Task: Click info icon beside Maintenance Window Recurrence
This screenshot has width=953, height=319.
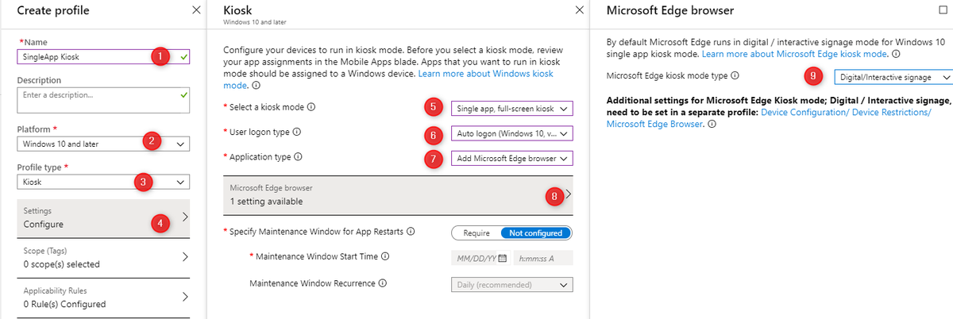Action: pos(383,283)
